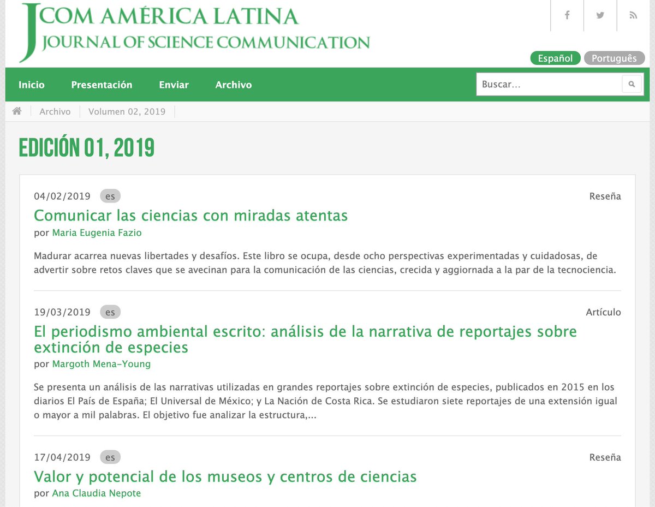Click Volumen 02, 2019 breadcrumb
655x507 pixels.
[x=127, y=111]
